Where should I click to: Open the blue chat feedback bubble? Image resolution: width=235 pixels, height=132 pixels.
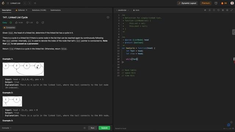(228, 125)
